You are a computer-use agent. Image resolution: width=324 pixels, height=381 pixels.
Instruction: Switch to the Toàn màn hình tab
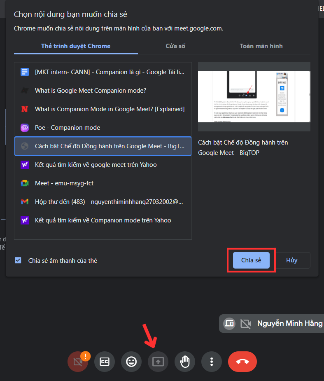click(261, 46)
